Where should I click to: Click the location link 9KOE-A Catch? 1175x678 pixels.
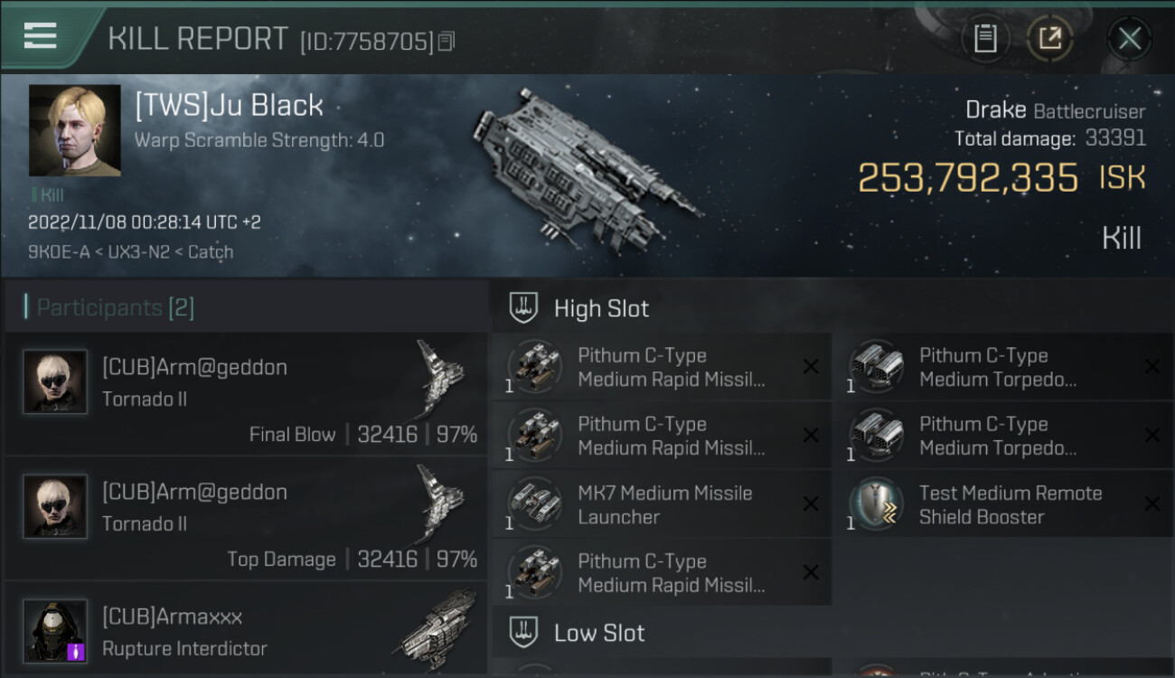click(130, 252)
